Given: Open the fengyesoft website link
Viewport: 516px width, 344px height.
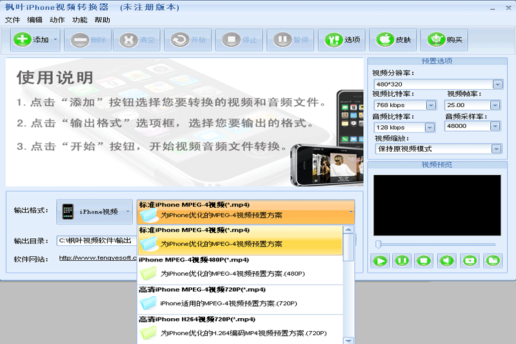Looking at the screenshot, I should 98,258.
